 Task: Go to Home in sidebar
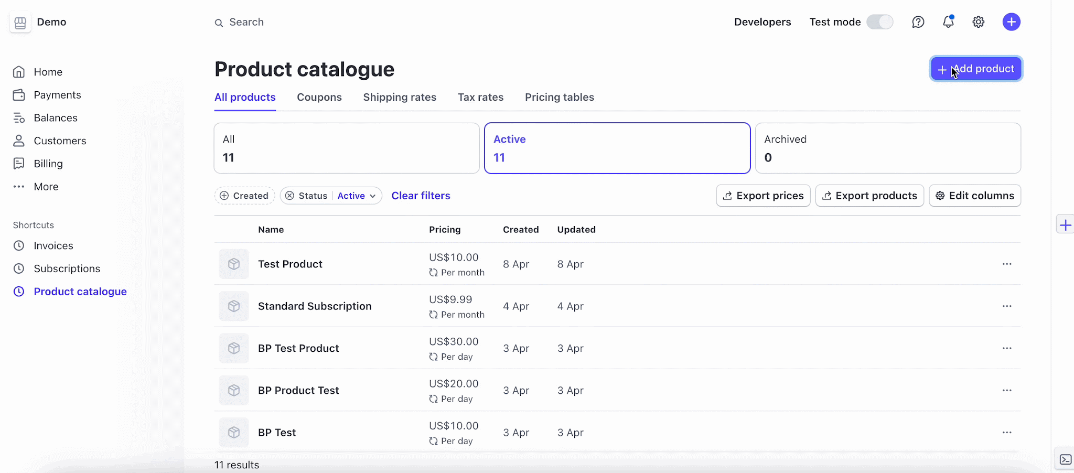click(x=38, y=72)
